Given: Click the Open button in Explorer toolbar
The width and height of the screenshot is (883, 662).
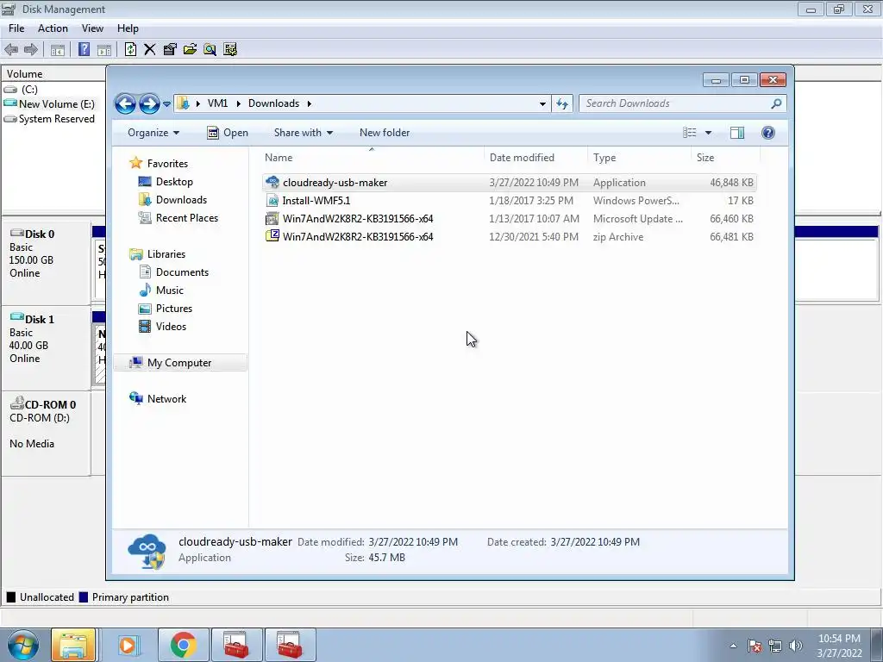Looking at the screenshot, I should click(228, 133).
